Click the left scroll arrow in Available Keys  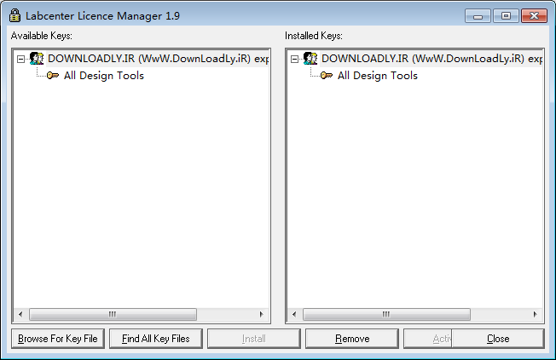(20, 314)
